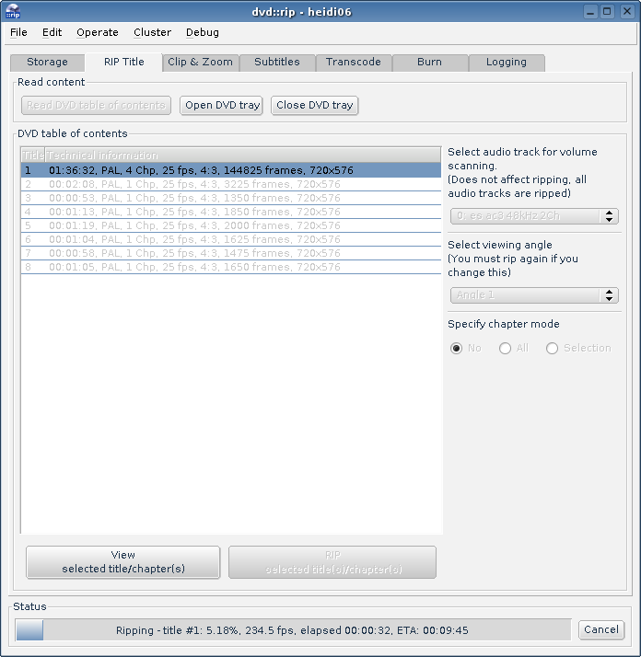Click the ripping progress bar
The width and height of the screenshot is (641, 657).
coord(293,629)
